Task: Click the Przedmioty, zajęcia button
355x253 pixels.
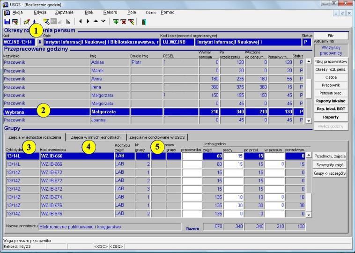Action: pyautogui.click(x=330, y=156)
